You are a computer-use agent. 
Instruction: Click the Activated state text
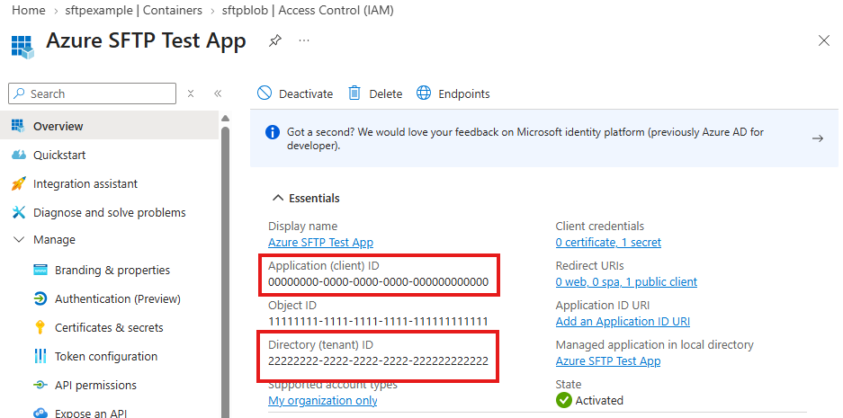tap(599, 401)
